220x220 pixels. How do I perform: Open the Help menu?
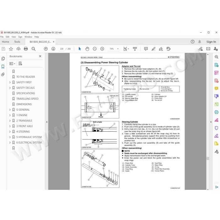tap(36, 37)
